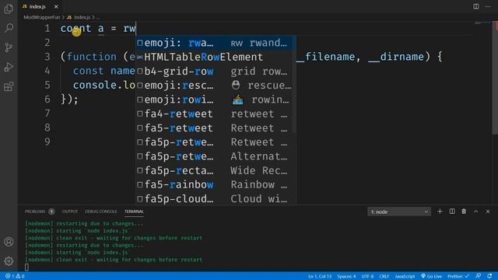Switch to the TERMINAL panel tab
This screenshot has width=498, height=280.
134,212
